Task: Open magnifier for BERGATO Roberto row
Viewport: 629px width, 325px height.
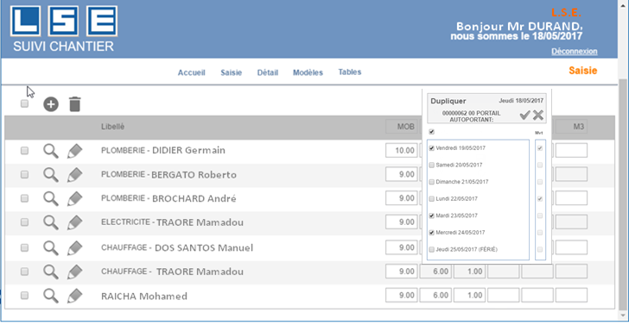Action: point(51,175)
